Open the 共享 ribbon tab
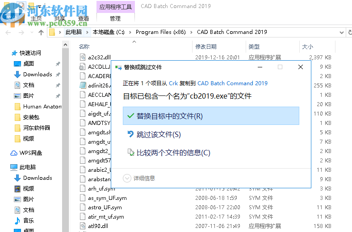352x232 pixels. tap(60, 19)
